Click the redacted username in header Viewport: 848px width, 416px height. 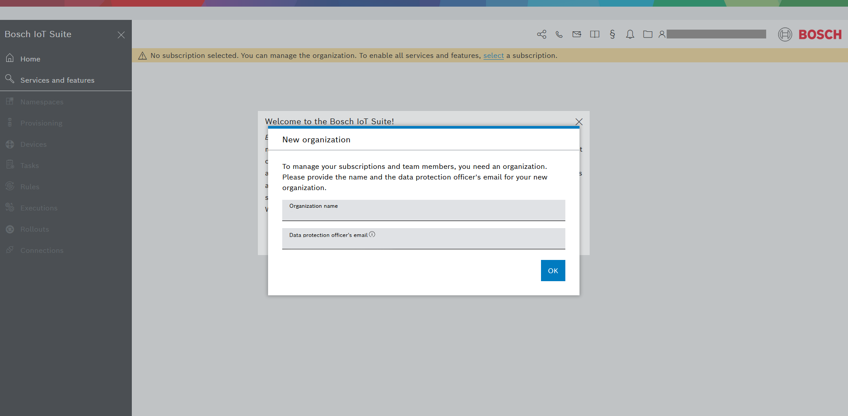(x=716, y=34)
